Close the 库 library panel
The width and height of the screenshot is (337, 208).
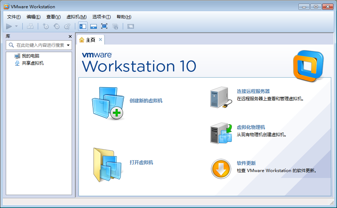70,36
